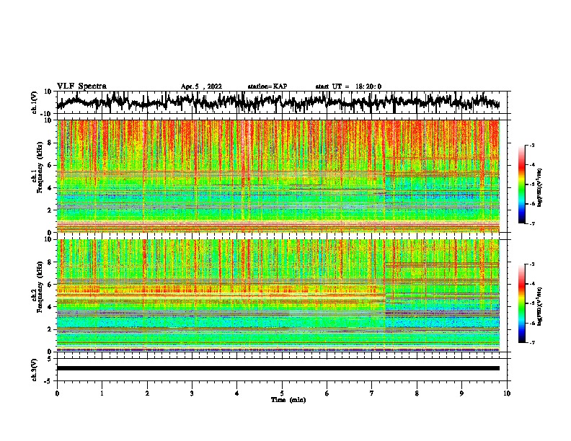
Task: Click inside the ch.1 frequency spectrogram
Action: pyautogui.click(x=278, y=176)
